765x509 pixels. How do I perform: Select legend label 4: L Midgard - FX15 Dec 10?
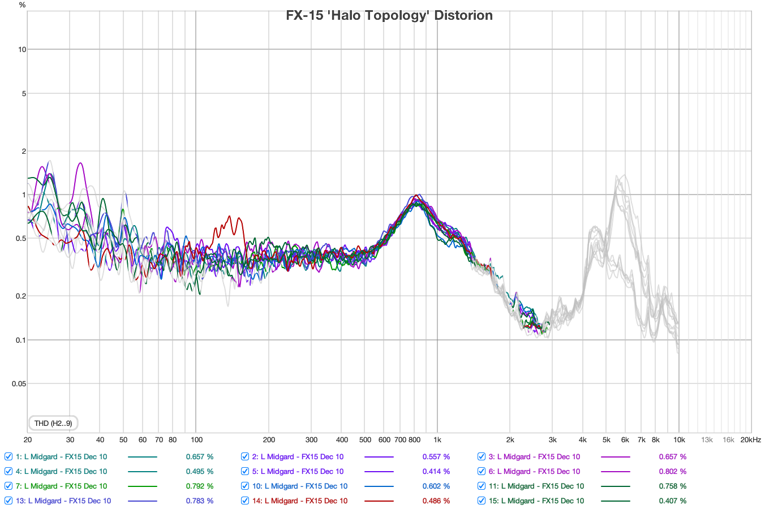(61, 471)
